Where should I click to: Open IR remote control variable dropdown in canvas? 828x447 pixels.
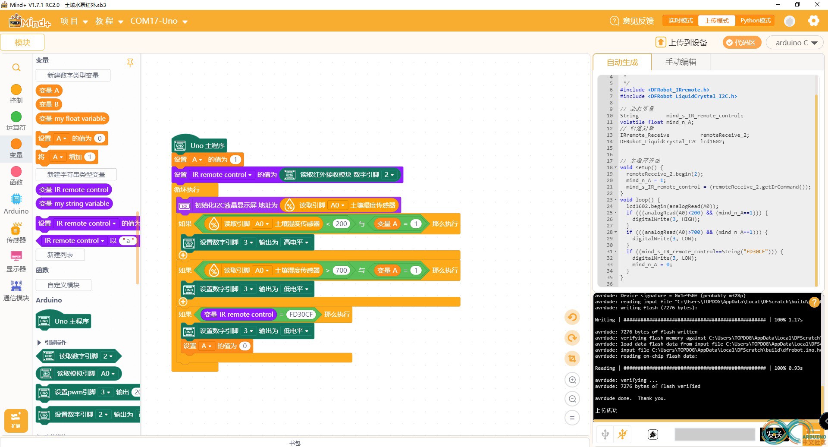tap(222, 175)
